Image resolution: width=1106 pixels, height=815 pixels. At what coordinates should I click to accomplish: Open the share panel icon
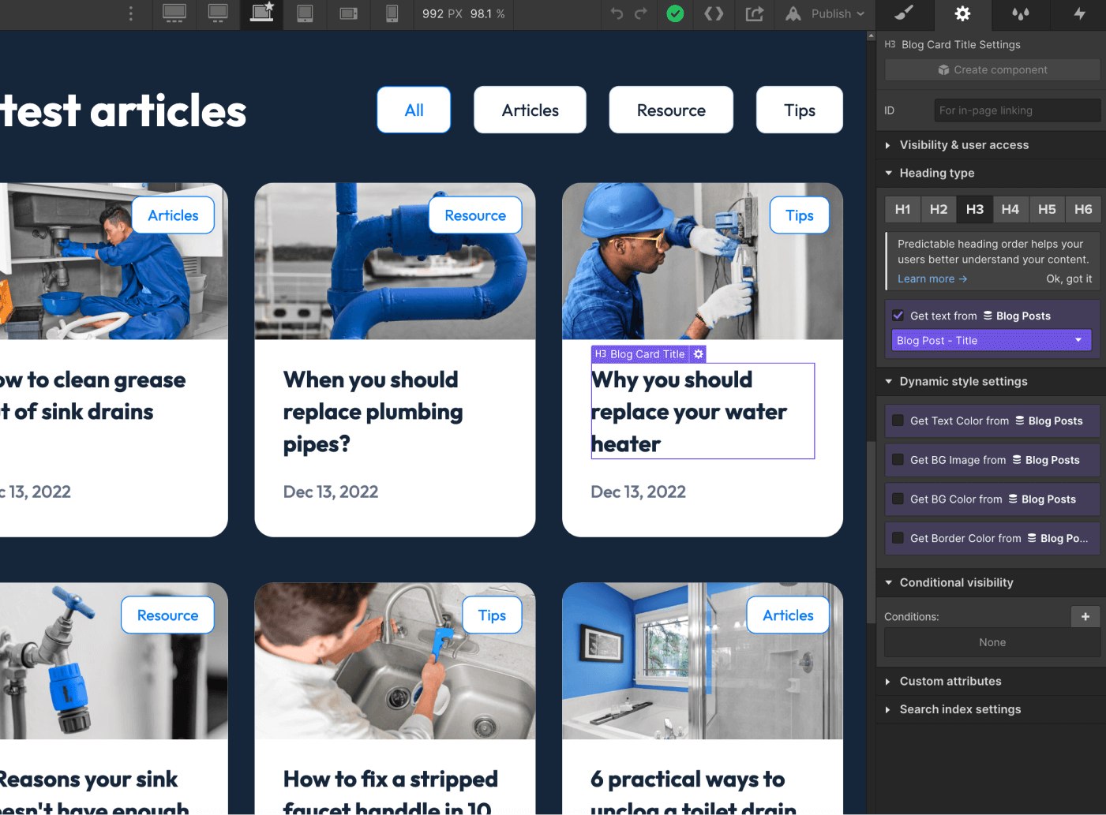click(755, 14)
